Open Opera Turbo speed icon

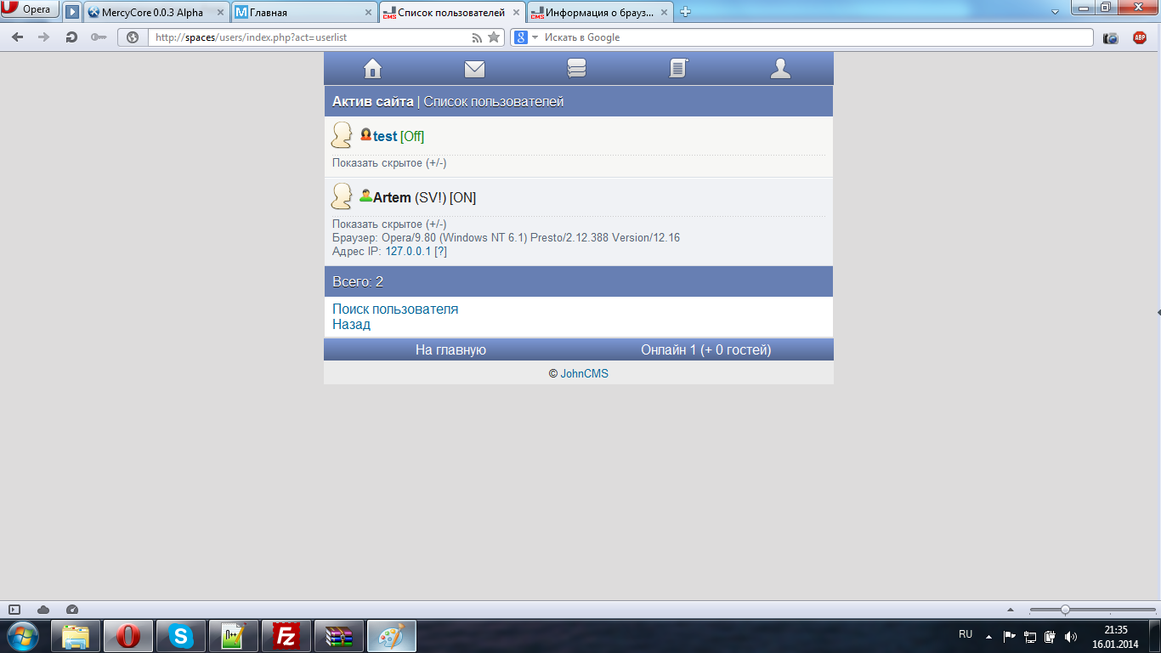pos(72,609)
